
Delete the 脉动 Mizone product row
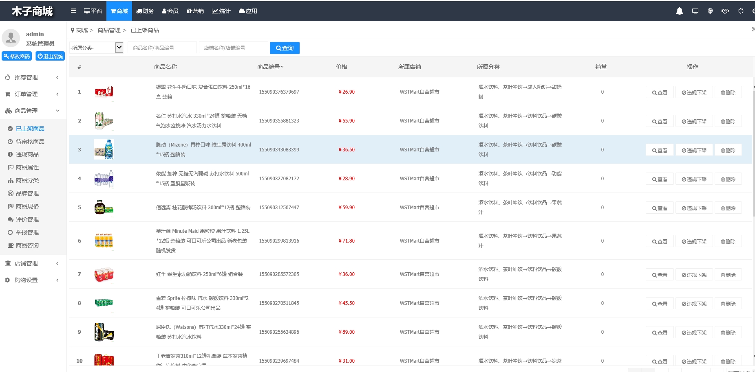[x=728, y=150]
